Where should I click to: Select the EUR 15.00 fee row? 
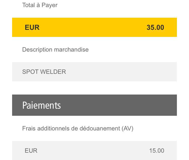click(94, 150)
